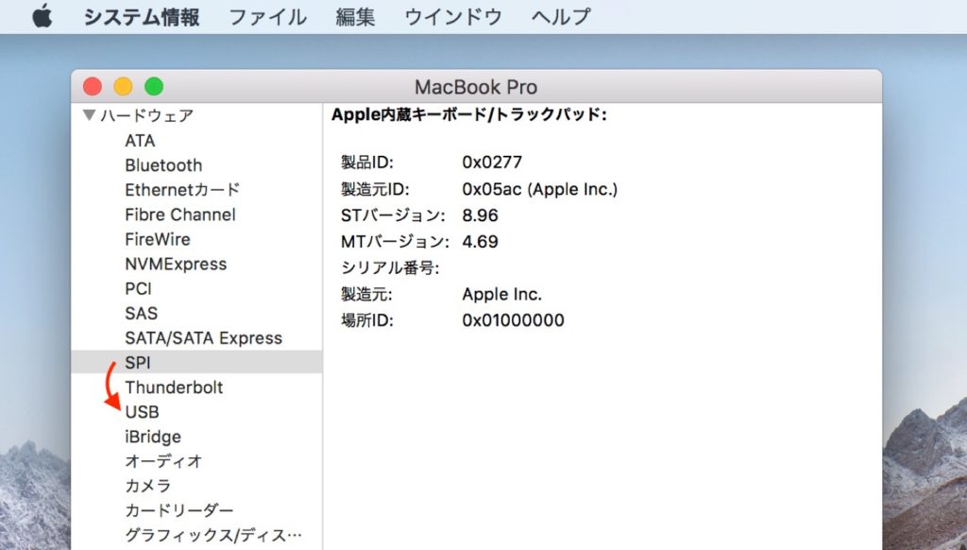Screen dimensions: 967x550
Task: Open the 編集 menu
Action: [x=354, y=15]
